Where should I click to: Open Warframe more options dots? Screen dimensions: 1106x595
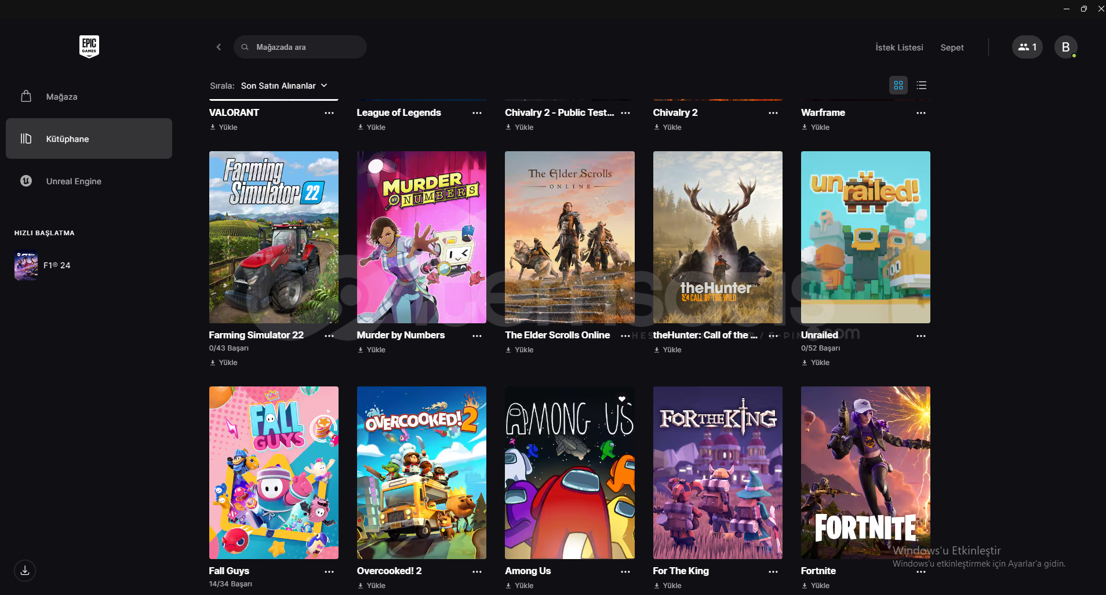pyautogui.click(x=921, y=113)
